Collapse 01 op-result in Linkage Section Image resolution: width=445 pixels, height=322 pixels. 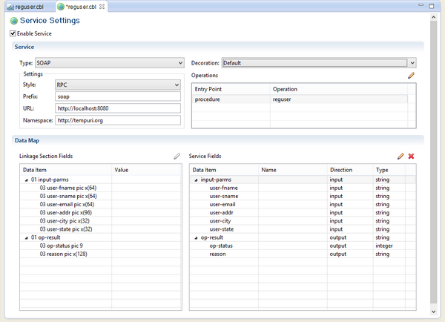tap(26, 237)
